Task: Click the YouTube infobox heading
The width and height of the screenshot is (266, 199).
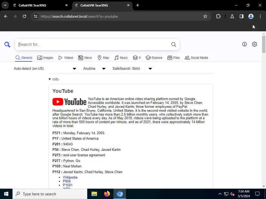Action: point(63,91)
